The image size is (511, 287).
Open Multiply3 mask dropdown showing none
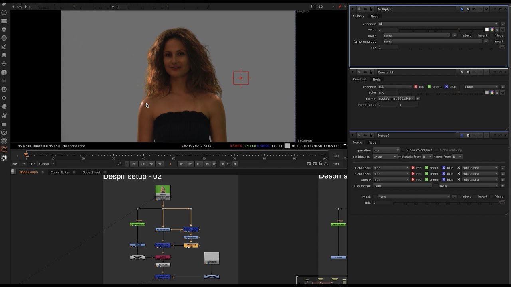click(417, 35)
